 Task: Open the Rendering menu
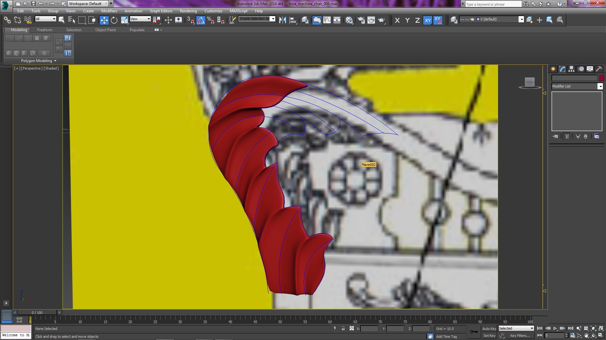pyautogui.click(x=188, y=11)
